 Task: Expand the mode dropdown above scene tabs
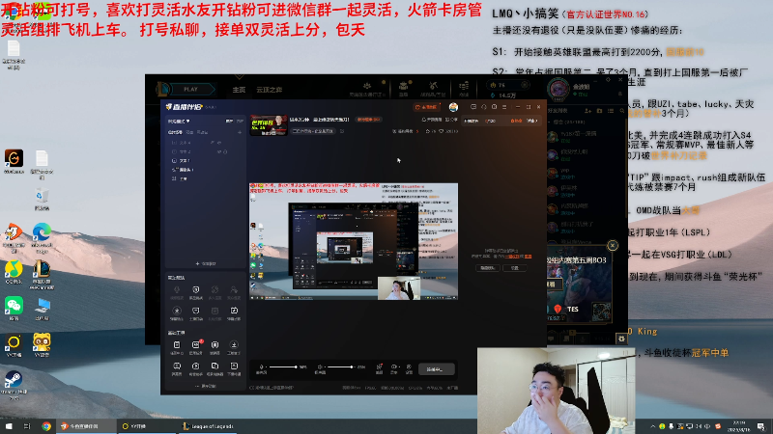tap(179, 122)
